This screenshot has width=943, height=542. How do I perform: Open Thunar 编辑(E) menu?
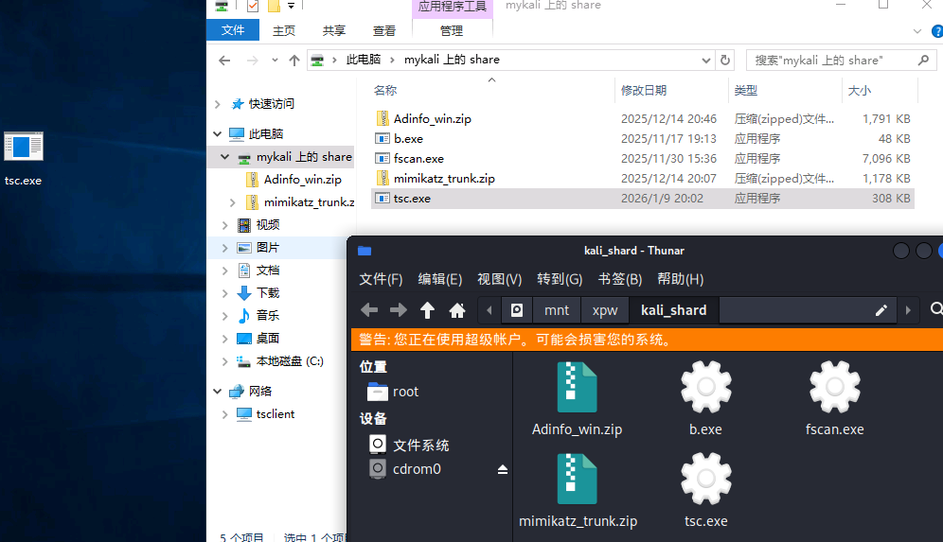tap(439, 279)
